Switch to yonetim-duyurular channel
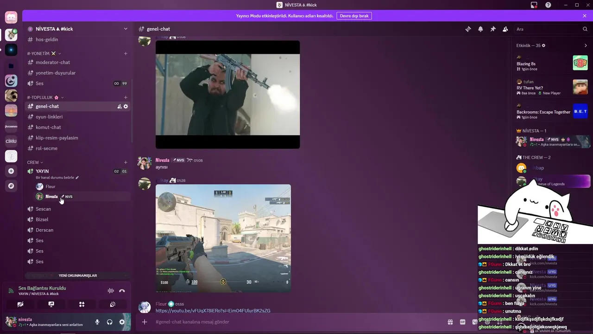593x334 pixels. [77, 73]
